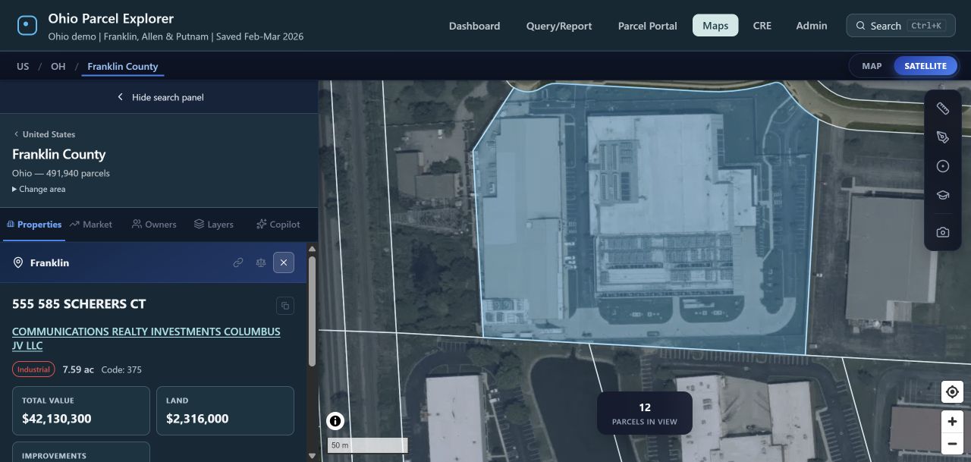This screenshot has width=971, height=462.
Task: Switch to the Market tab
Action: pyautogui.click(x=91, y=225)
